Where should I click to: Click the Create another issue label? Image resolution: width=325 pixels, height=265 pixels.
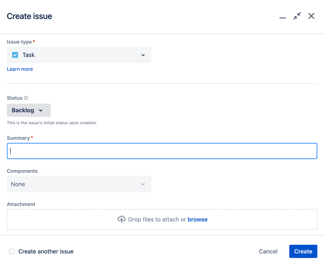(46, 251)
